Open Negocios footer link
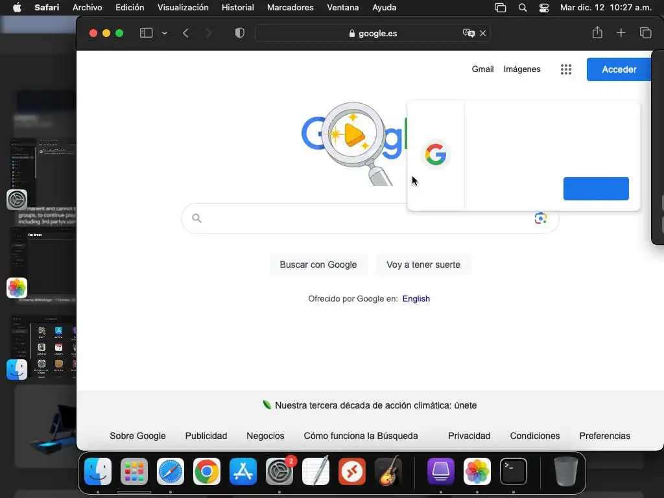Viewport: 664px width, 498px height. (265, 436)
